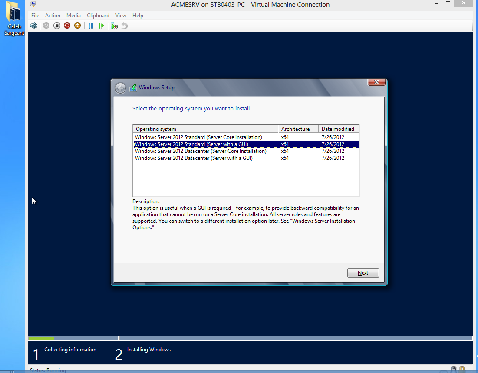Select Windows Server 2012 Standard Server Core Installation
The width and height of the screenshot is (478, 373).
click(246, 137)
